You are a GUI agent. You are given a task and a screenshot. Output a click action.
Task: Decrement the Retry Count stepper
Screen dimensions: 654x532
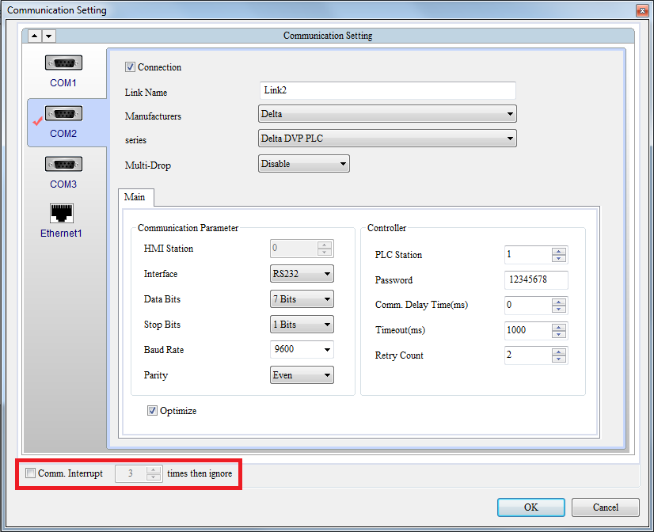558,359
